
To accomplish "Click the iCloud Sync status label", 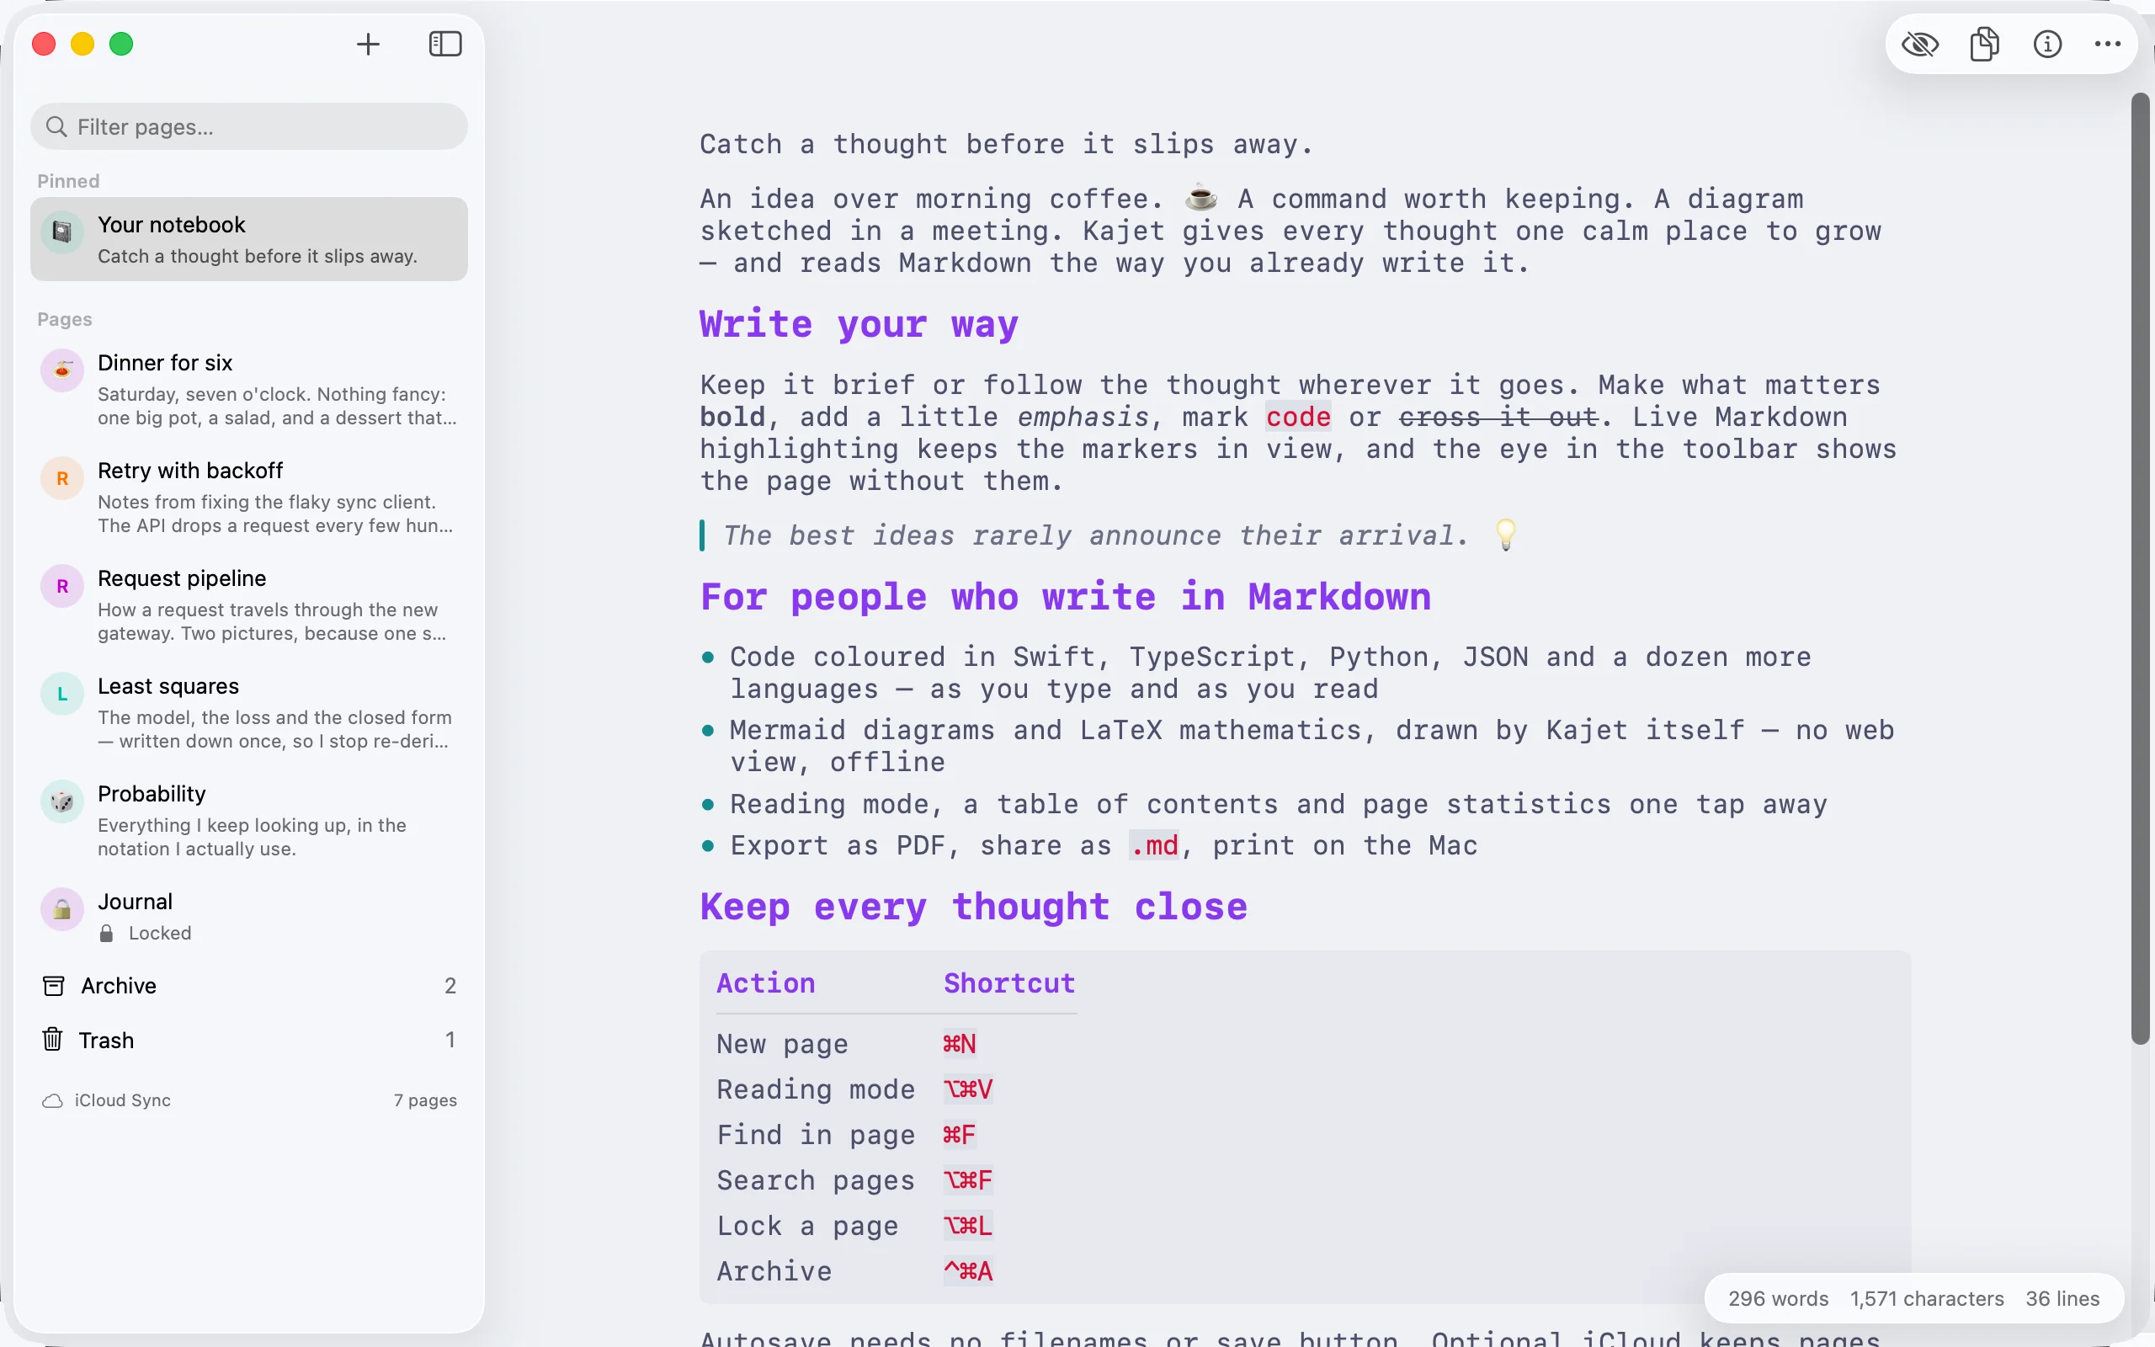I will tap(123, 1100).
